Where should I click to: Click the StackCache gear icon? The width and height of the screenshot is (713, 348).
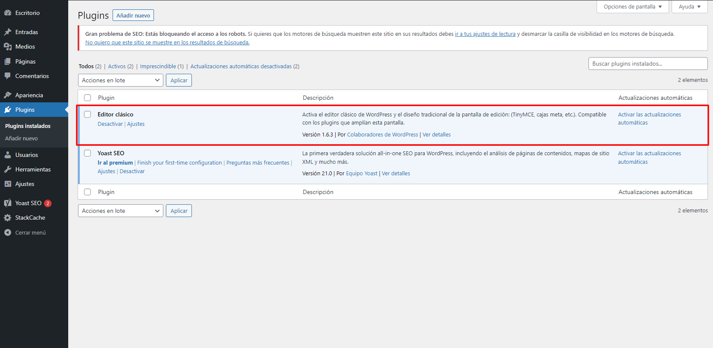(8, 217)
